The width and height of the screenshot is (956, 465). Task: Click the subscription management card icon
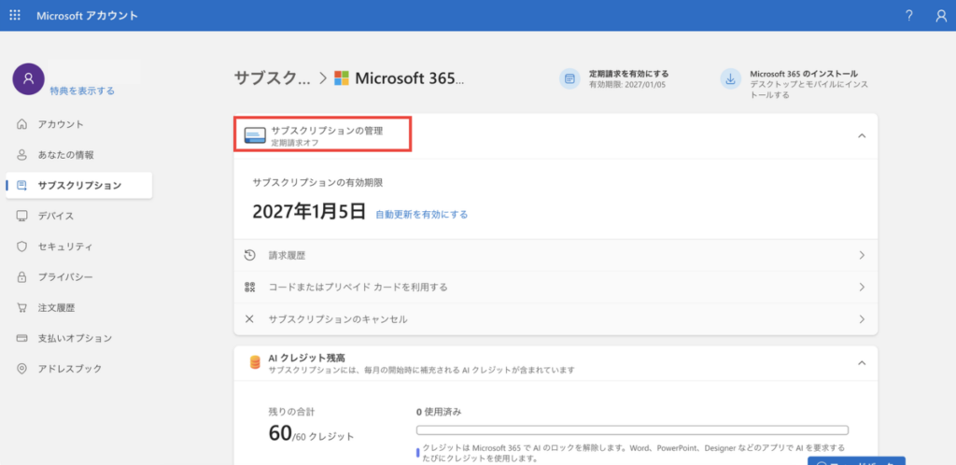click(254, 135)
